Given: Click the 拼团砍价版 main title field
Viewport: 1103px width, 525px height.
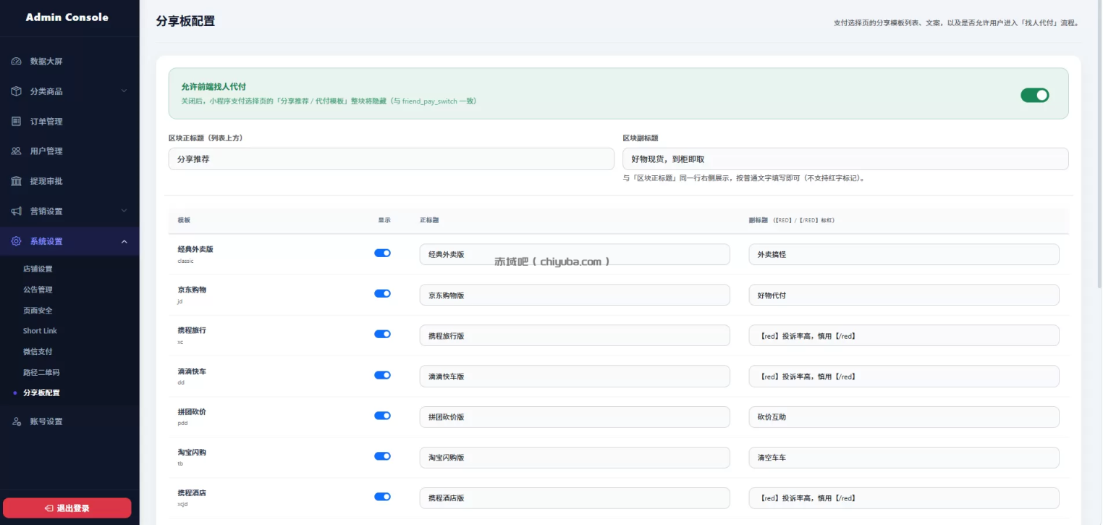Looking at the screenshot, I should [x=575, y=417].
